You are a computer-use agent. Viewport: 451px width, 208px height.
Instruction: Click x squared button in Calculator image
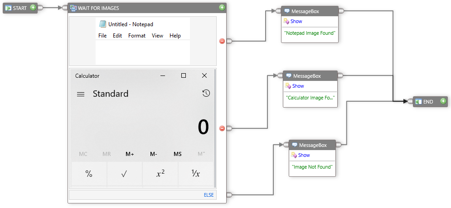[160, 174]
